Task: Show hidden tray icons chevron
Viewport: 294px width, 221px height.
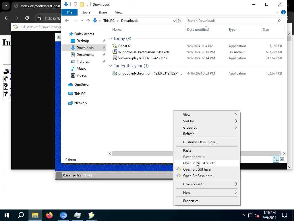Action: point(243,215)
